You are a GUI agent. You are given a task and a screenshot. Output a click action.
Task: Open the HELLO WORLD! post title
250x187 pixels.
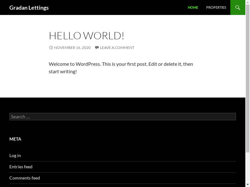click(87, 36)
